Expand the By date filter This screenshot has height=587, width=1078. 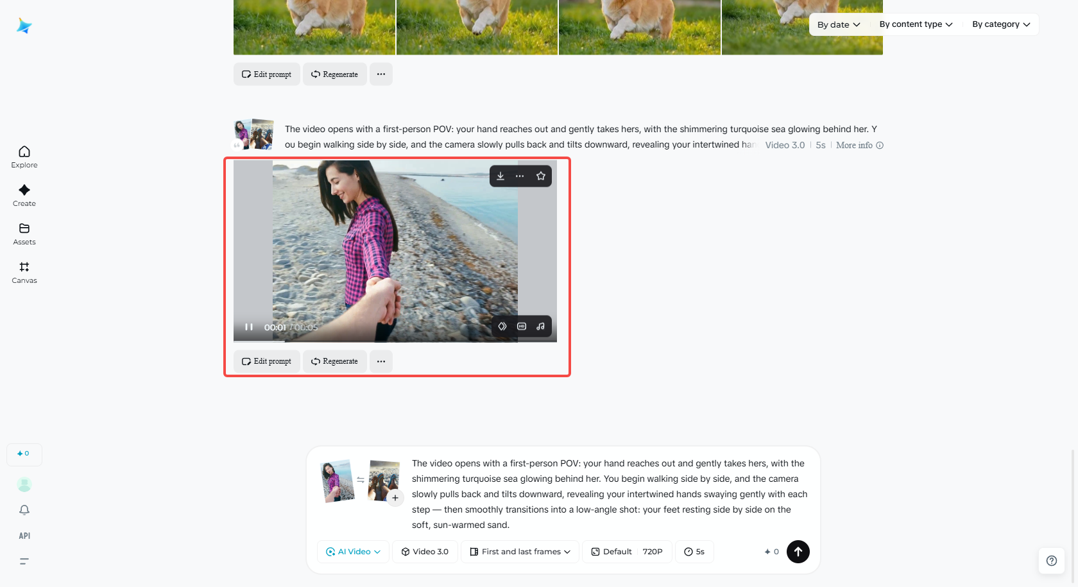(839, 24)
